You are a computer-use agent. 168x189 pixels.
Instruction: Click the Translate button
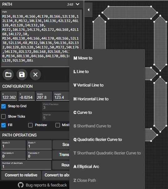tap(61, 155)
